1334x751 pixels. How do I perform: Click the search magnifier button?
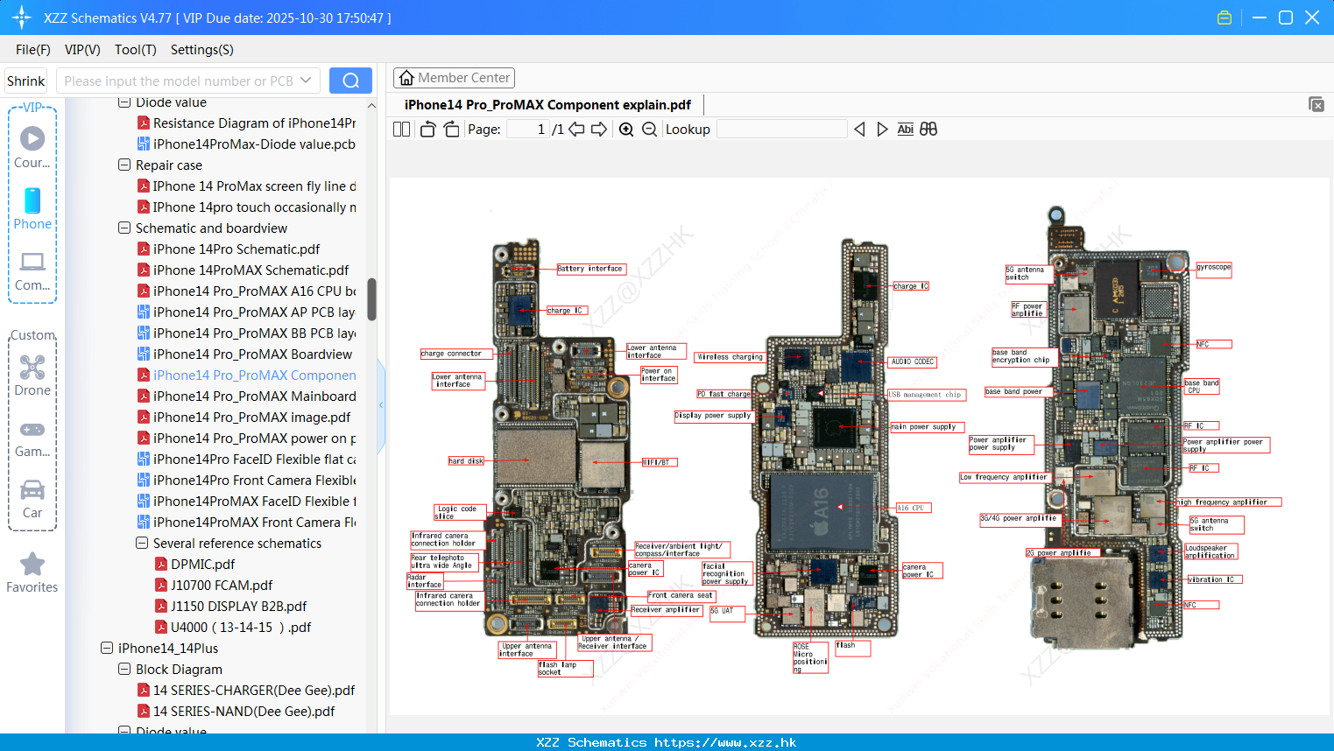click(x=350, y=81)
